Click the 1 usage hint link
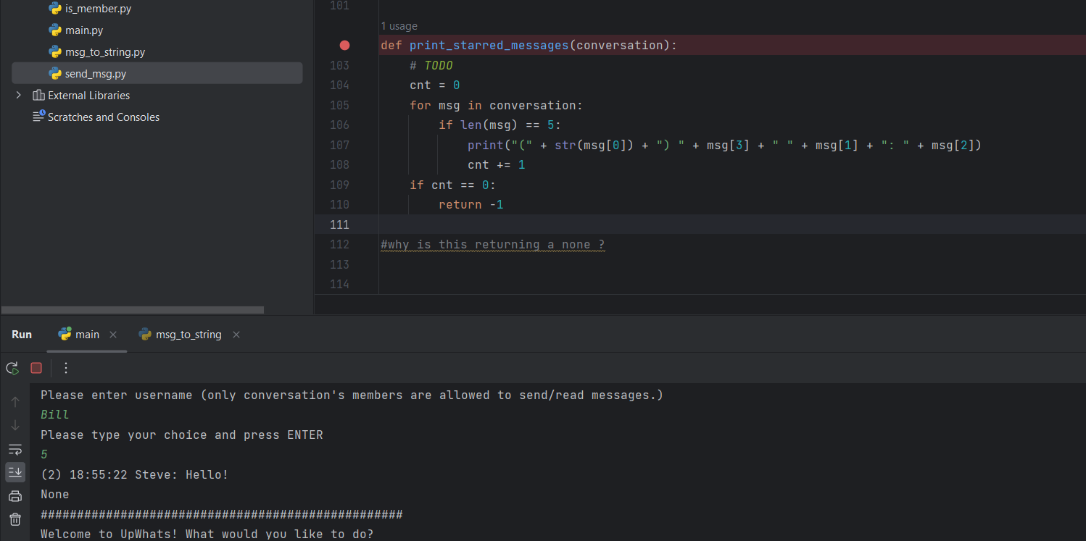 point(399,26)
